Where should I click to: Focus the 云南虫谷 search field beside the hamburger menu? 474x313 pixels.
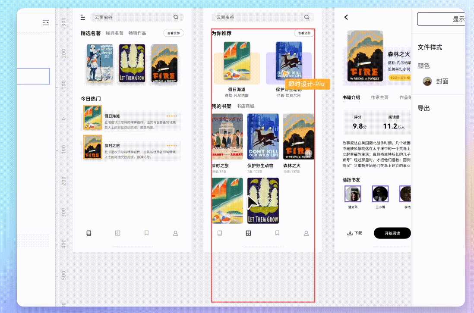tap(136, 17)
